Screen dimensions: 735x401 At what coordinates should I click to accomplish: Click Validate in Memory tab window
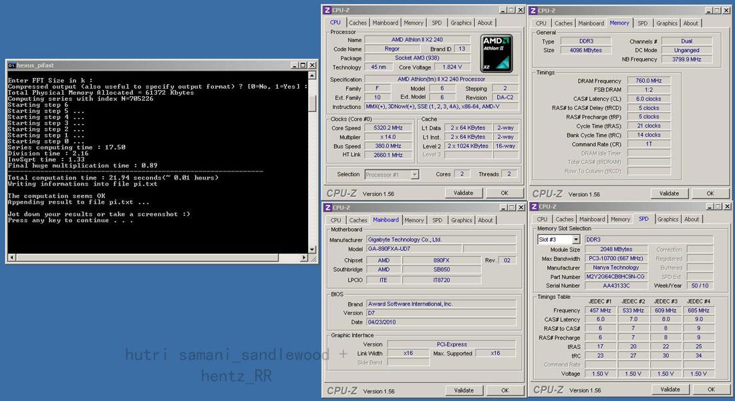point(669,193)
